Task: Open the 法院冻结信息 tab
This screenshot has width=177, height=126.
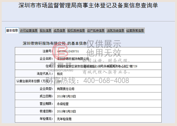Action: point(115,30)
